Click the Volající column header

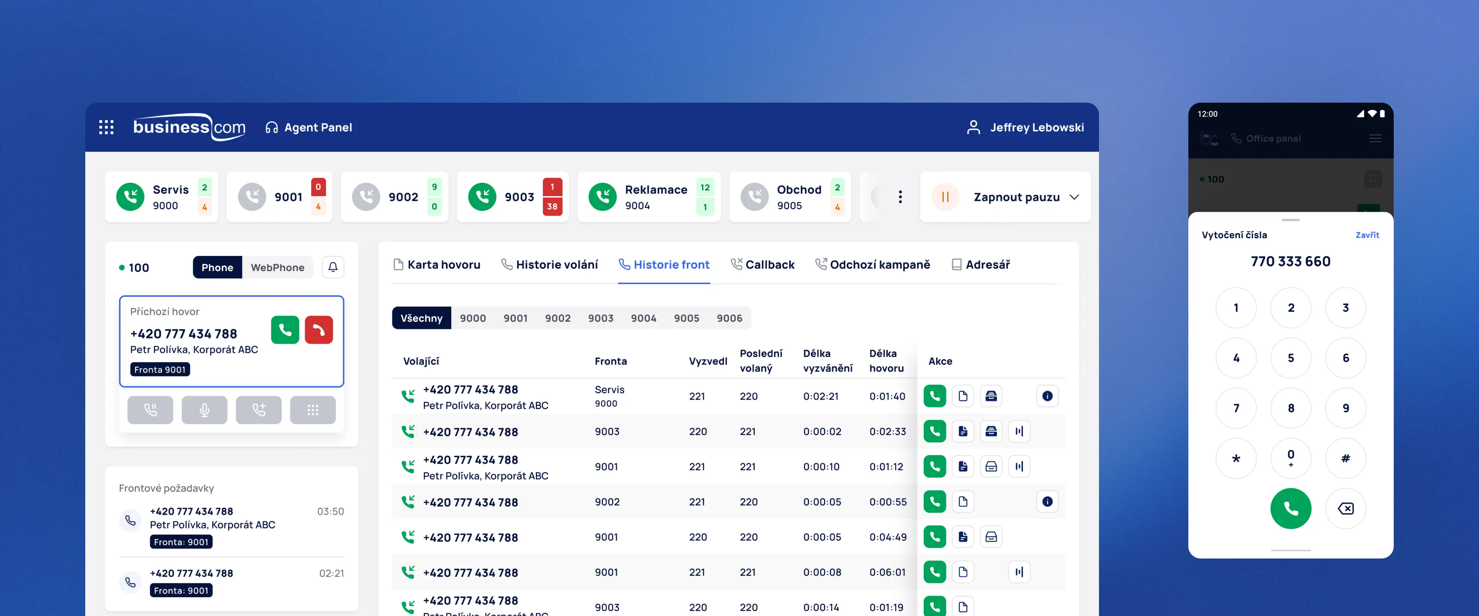pyautogui.click(x=421, y=360)
